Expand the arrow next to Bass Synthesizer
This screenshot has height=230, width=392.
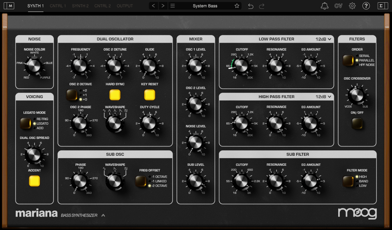[103, 215]
